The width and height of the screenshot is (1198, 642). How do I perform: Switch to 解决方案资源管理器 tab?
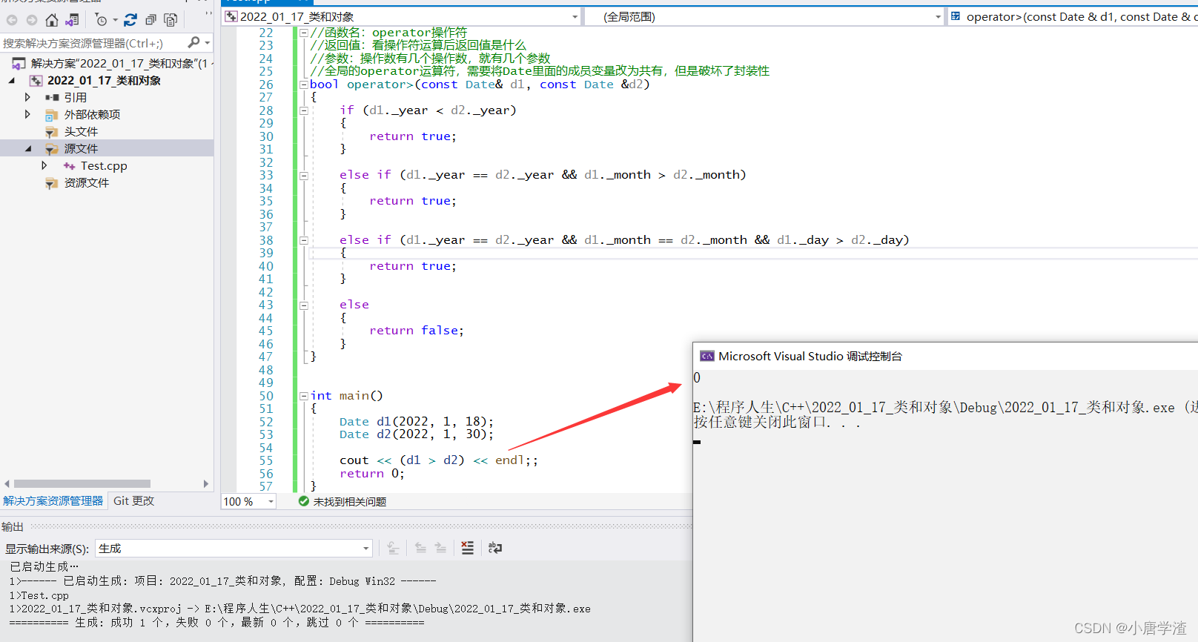pos(53,501)
